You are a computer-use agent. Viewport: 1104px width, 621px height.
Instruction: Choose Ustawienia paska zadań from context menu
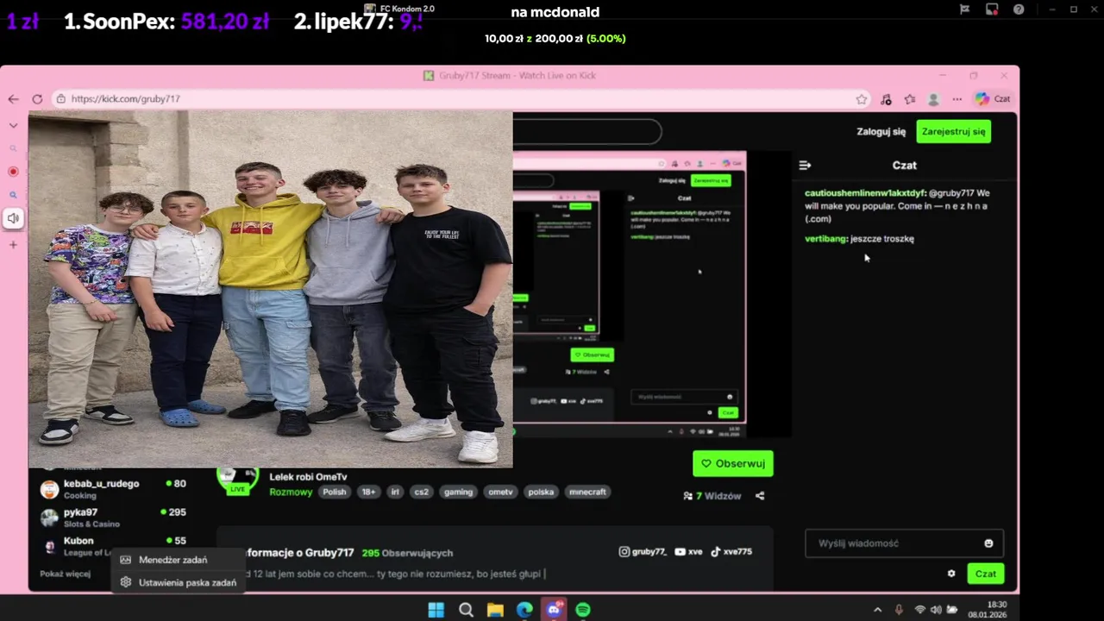click(177, 582)
